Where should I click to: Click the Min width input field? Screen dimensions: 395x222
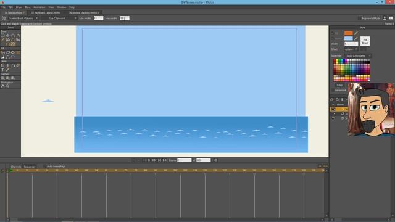(98, 18)
